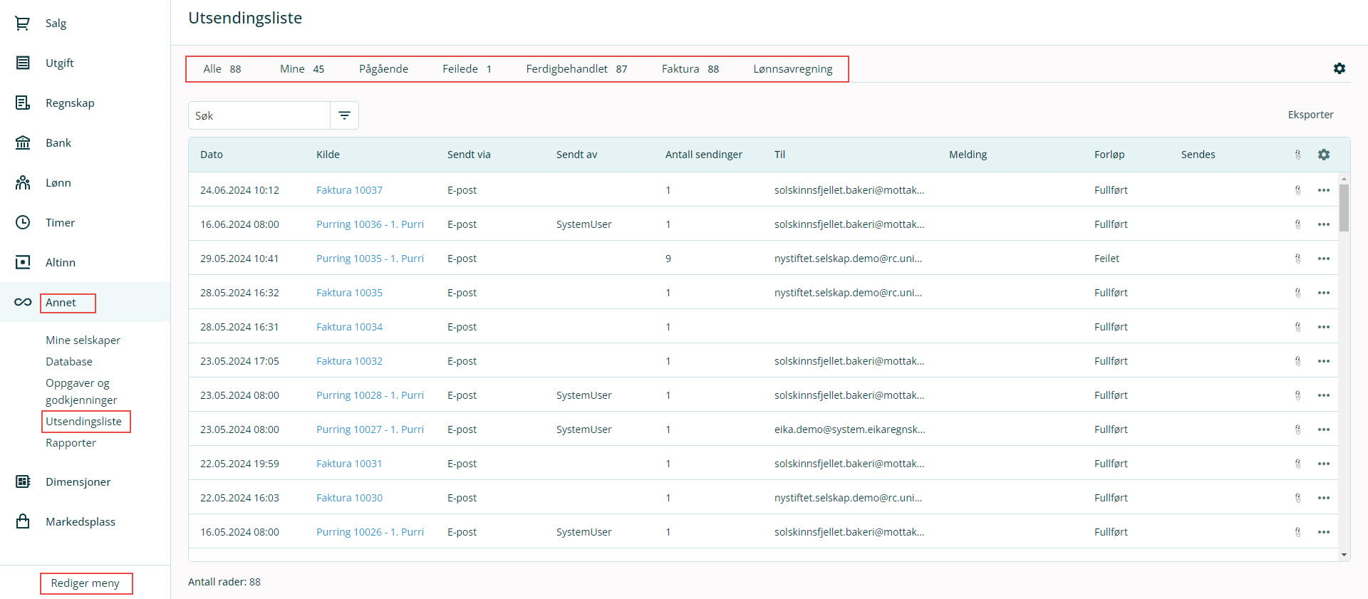
Task: Click the table's vertical scrollbar thumb
Action: pos(1344,208)
